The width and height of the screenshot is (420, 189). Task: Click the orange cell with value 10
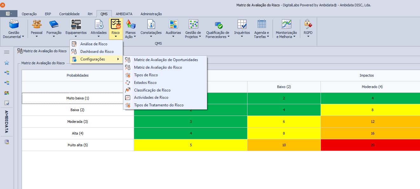(284, 145)
